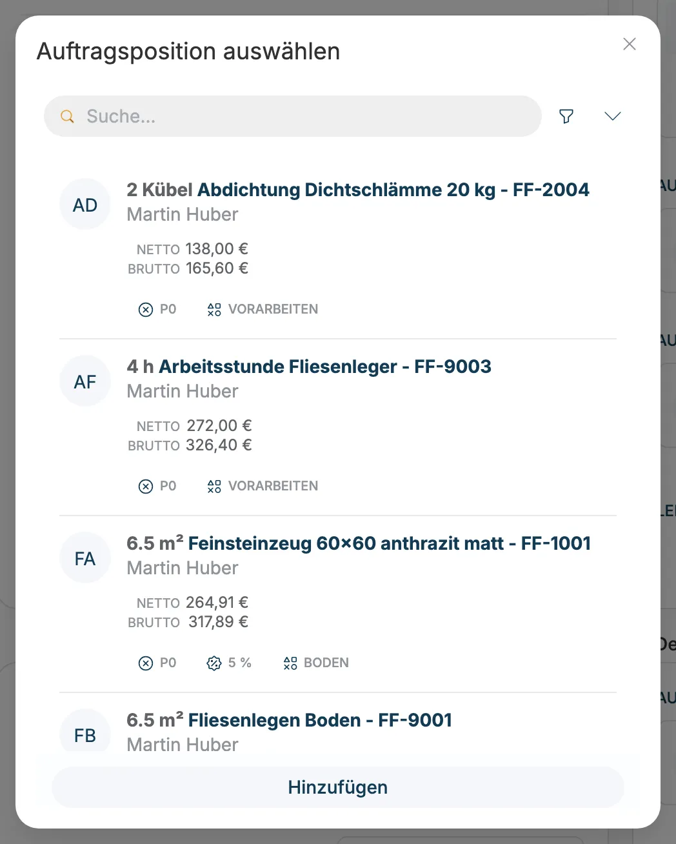Image resolution: width=676 pixels, height=844 pixels.
Task: Choose Feinsteinzeug 60×60 anthrazit matt entry
Action: [359, 543]
